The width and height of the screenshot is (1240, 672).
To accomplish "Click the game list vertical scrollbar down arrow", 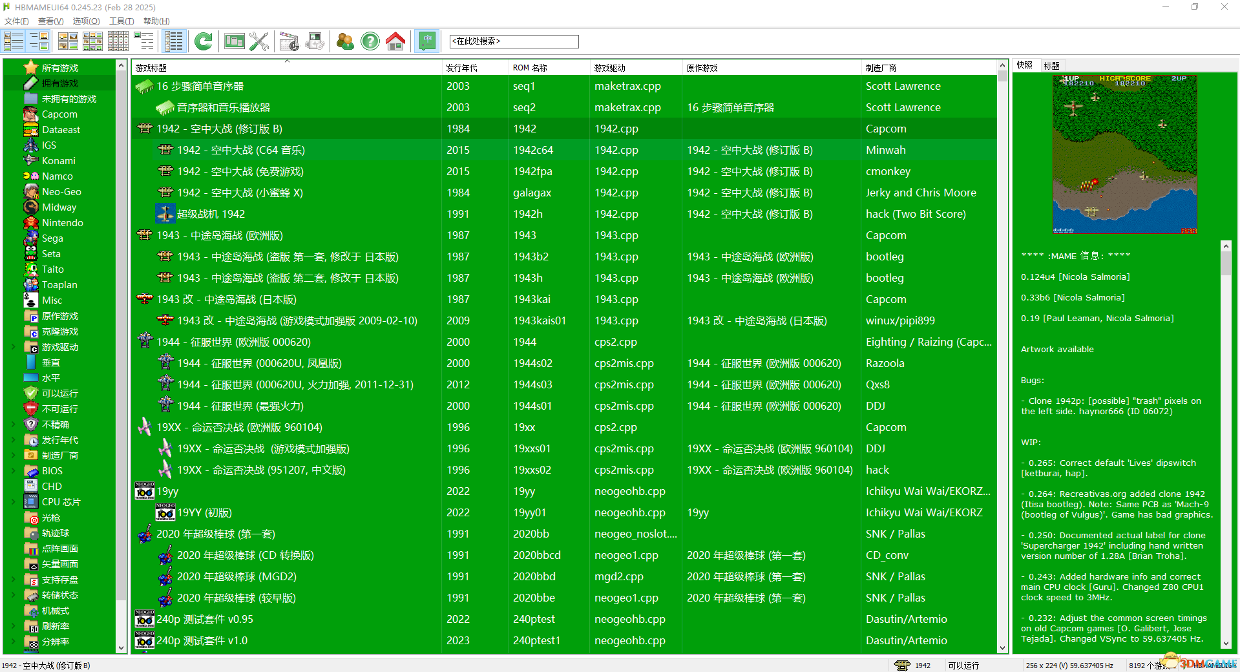I will [1002, 648].
